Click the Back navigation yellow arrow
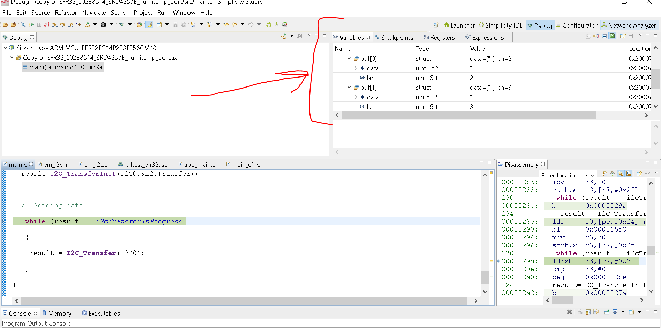Image resolution: width=661 pixels, height=328 pixels. coord(234,24)
